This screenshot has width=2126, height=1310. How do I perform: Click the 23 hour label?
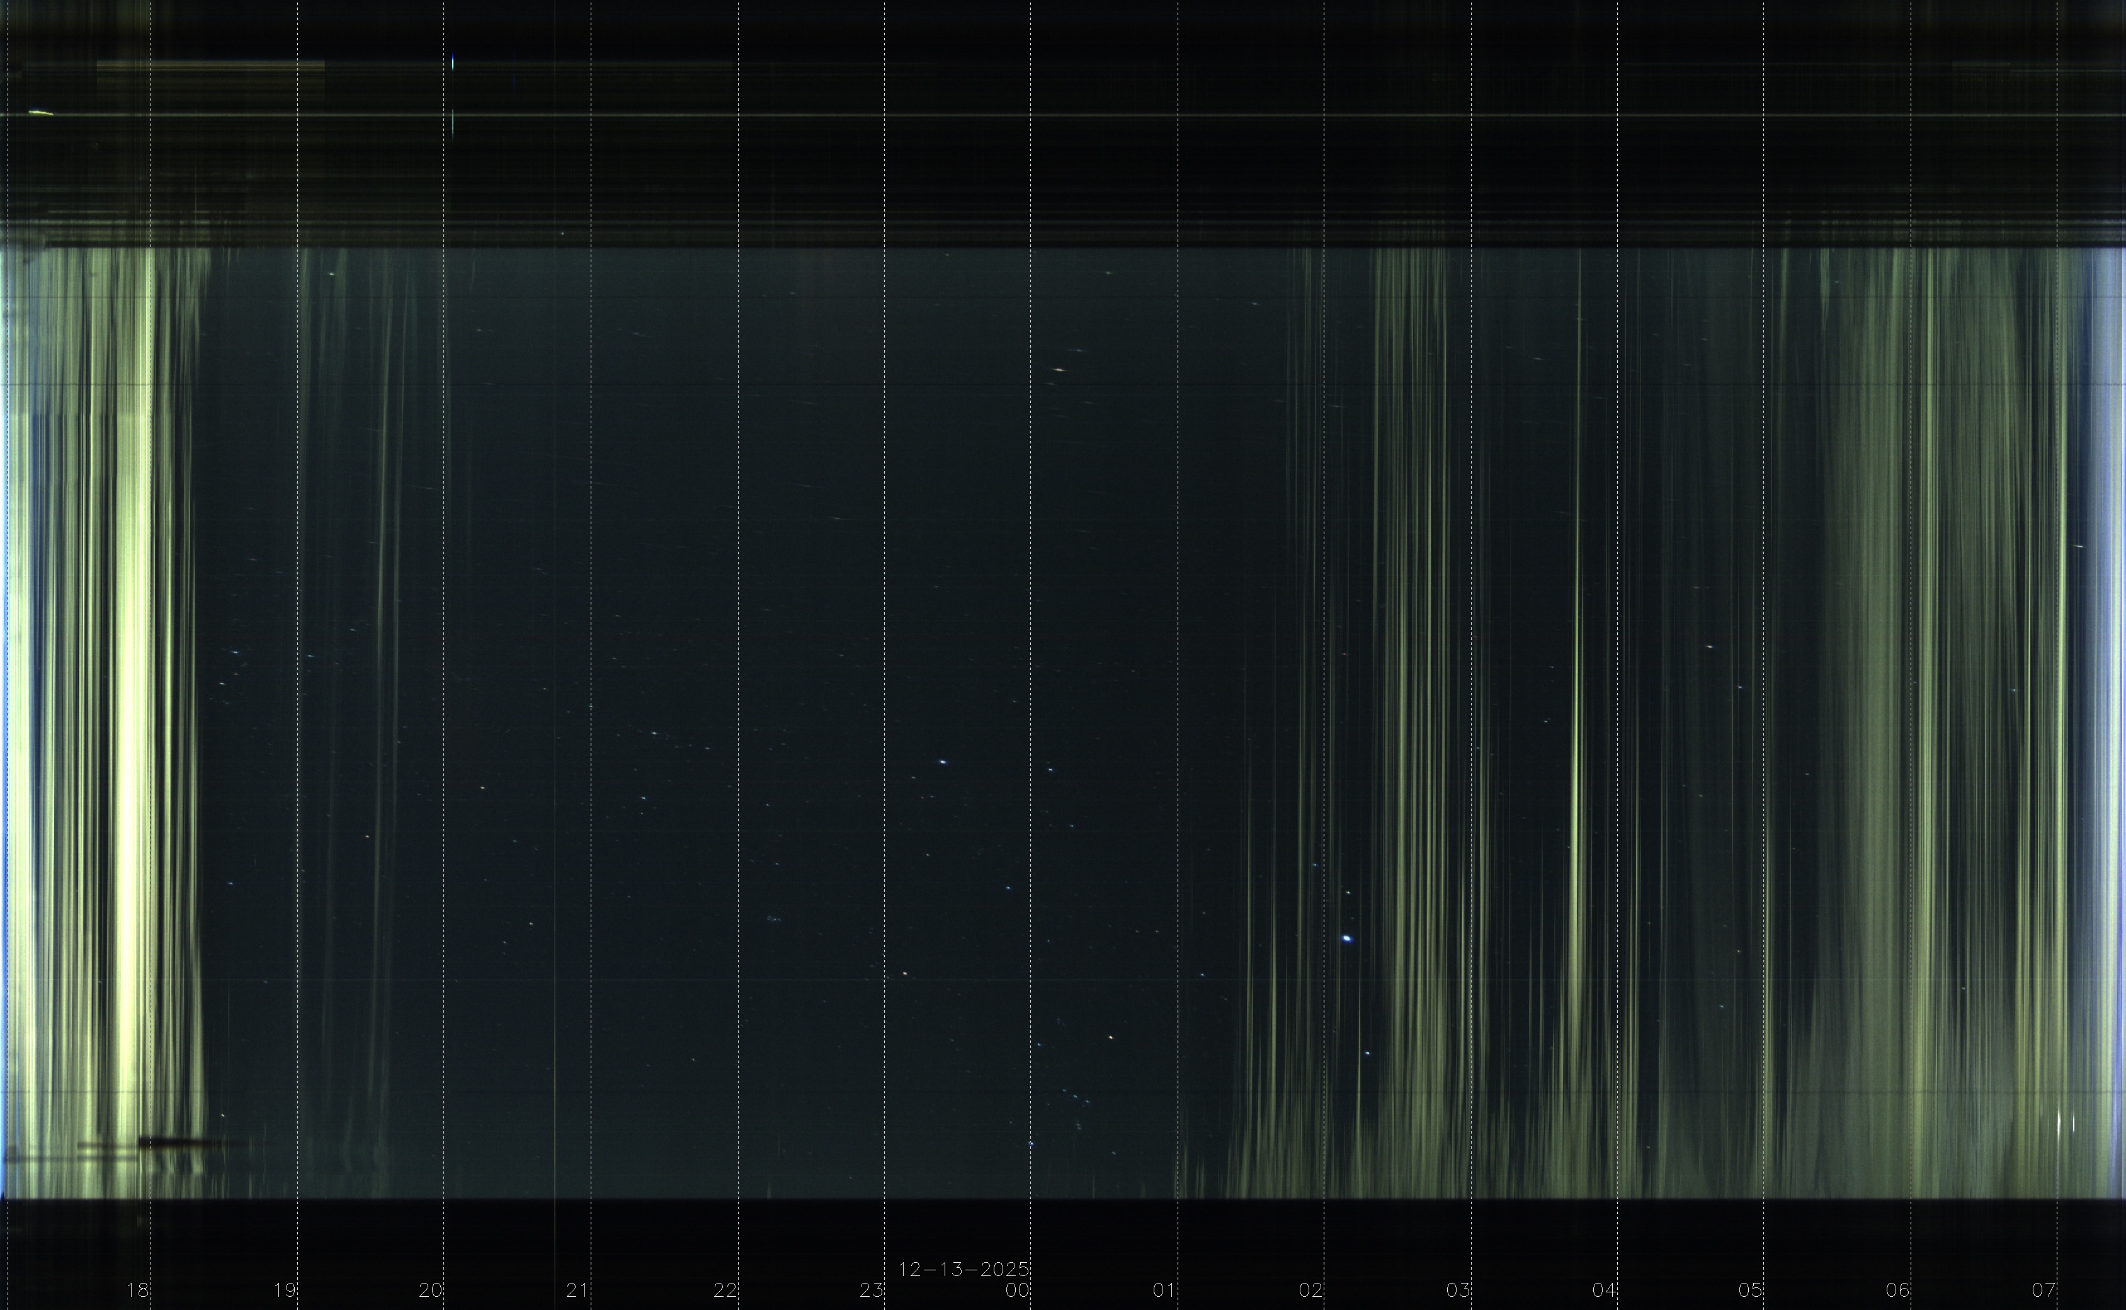point(872,1290)
